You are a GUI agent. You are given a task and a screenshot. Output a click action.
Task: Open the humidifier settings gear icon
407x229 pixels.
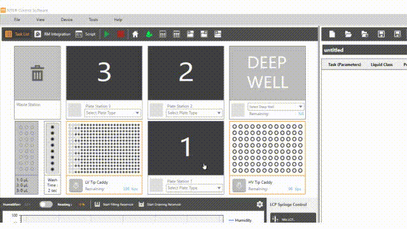click(x=259, y=204)
